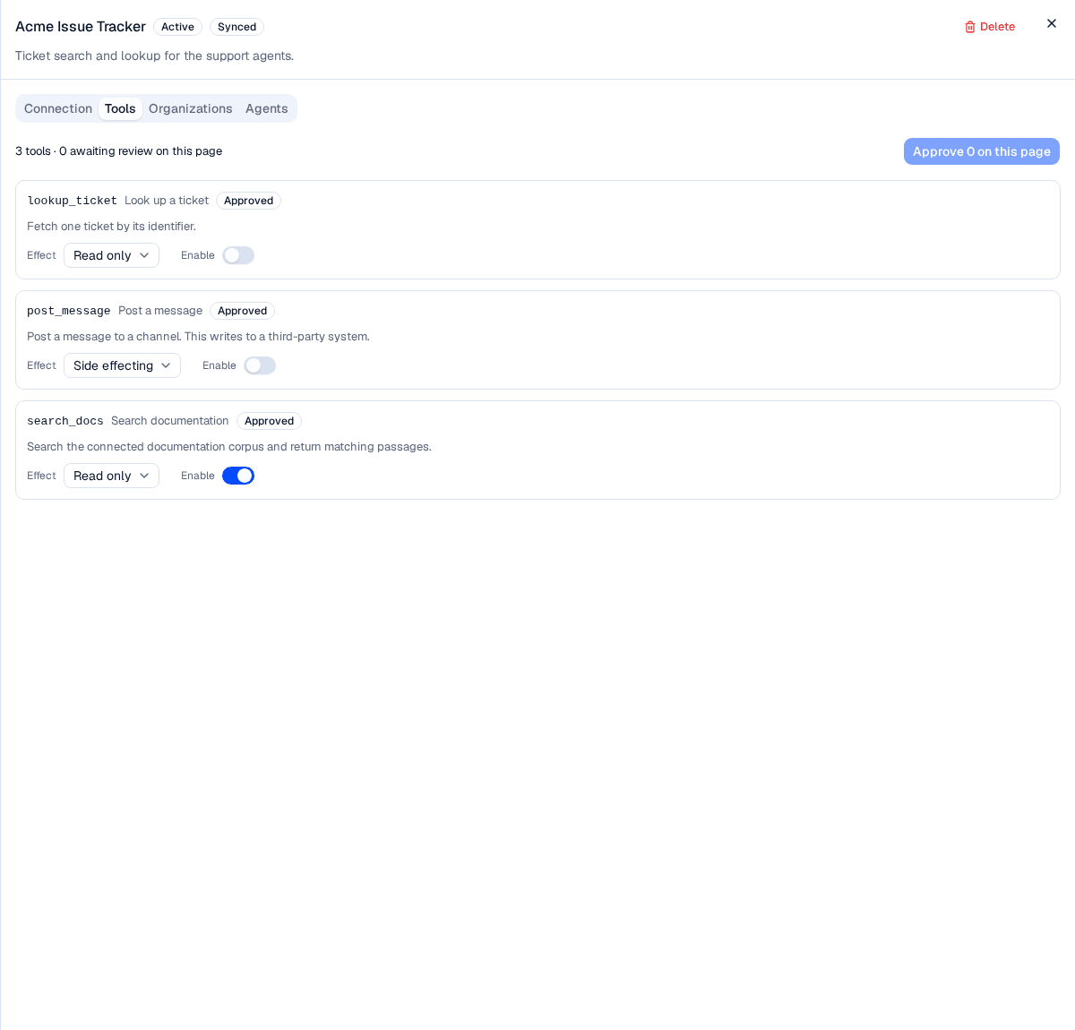Select the lookup_ticket tool name
This screenshot has width=1075, height=1030.
(x=72, y=201)
